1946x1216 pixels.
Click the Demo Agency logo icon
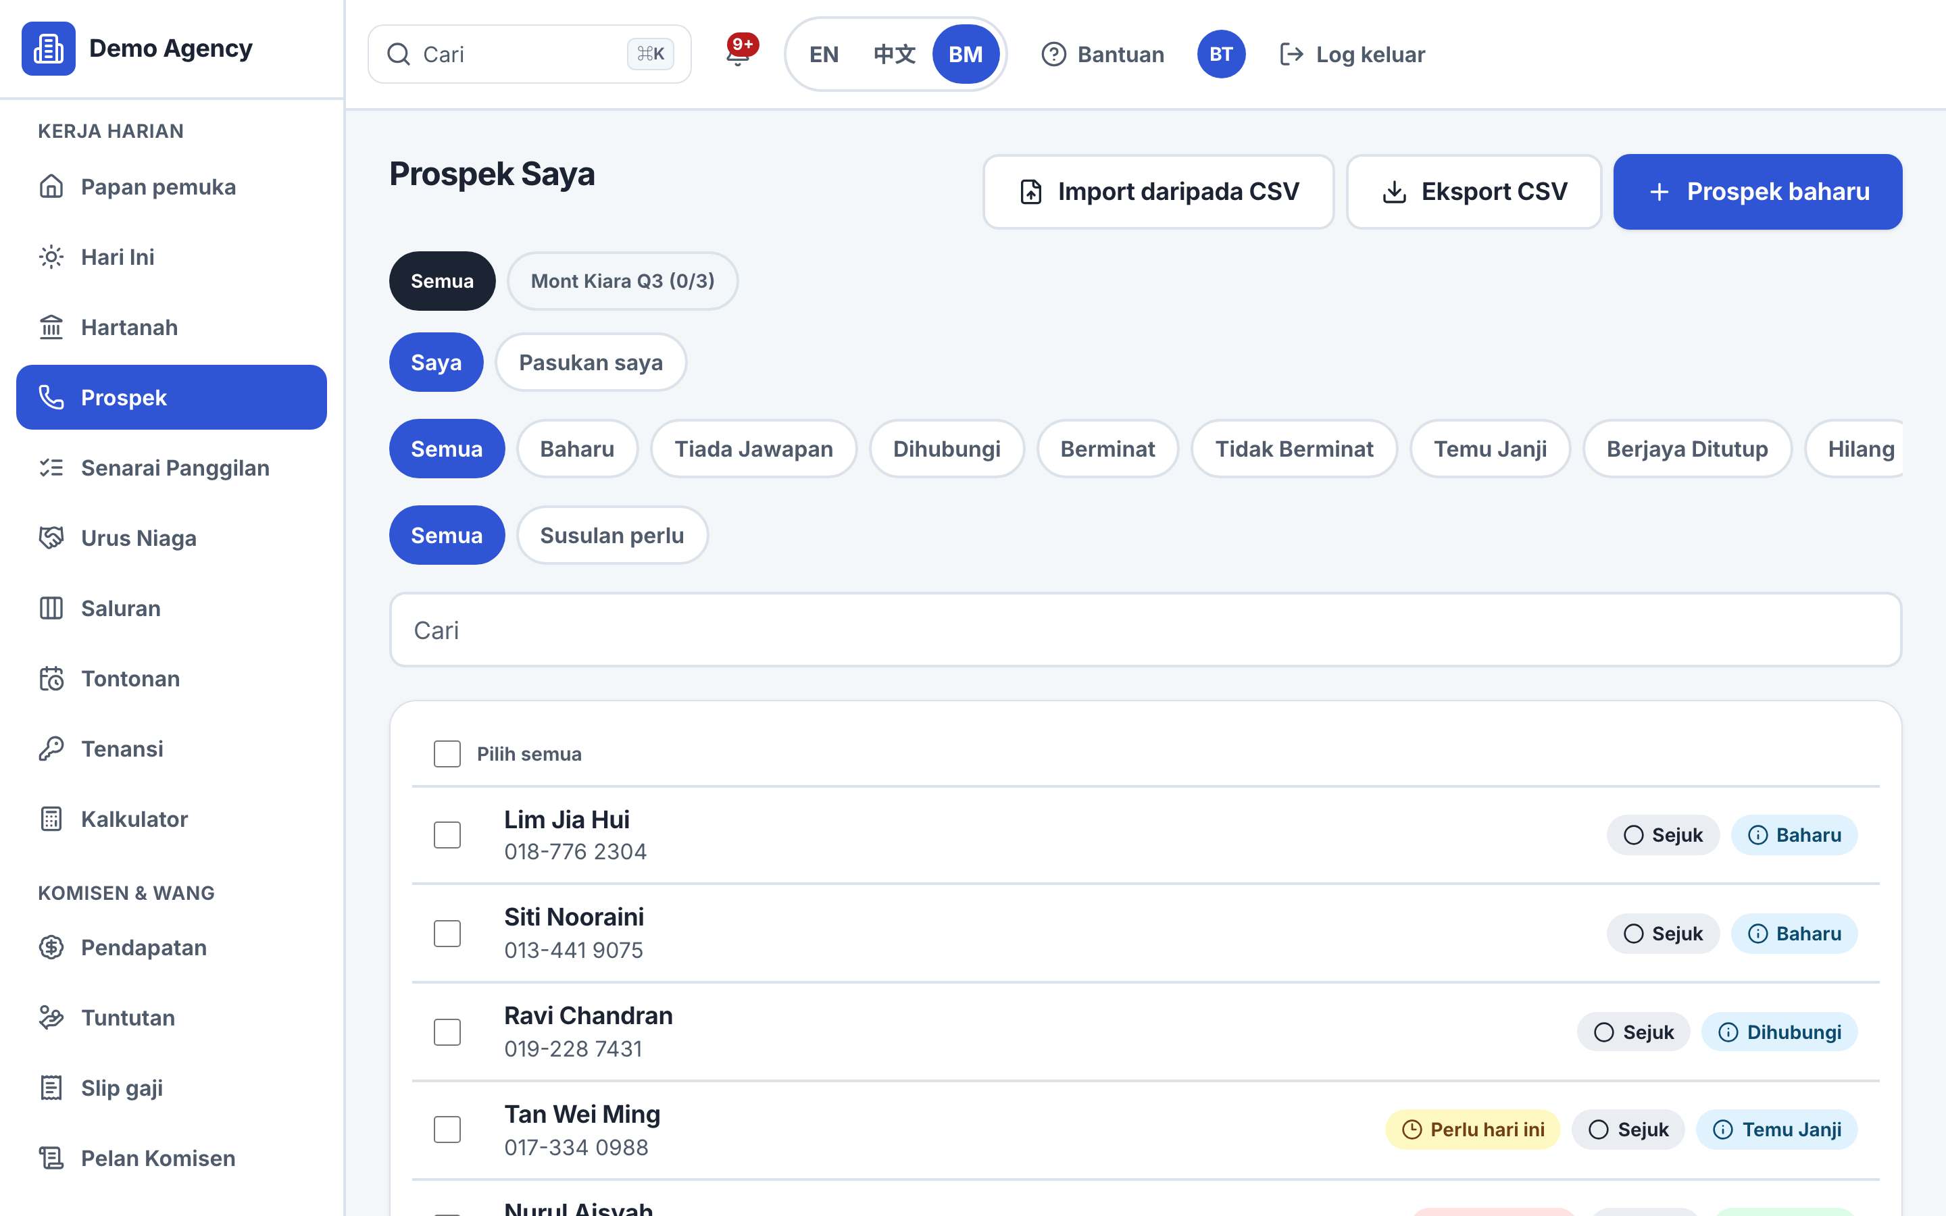(x=48, y=48)
